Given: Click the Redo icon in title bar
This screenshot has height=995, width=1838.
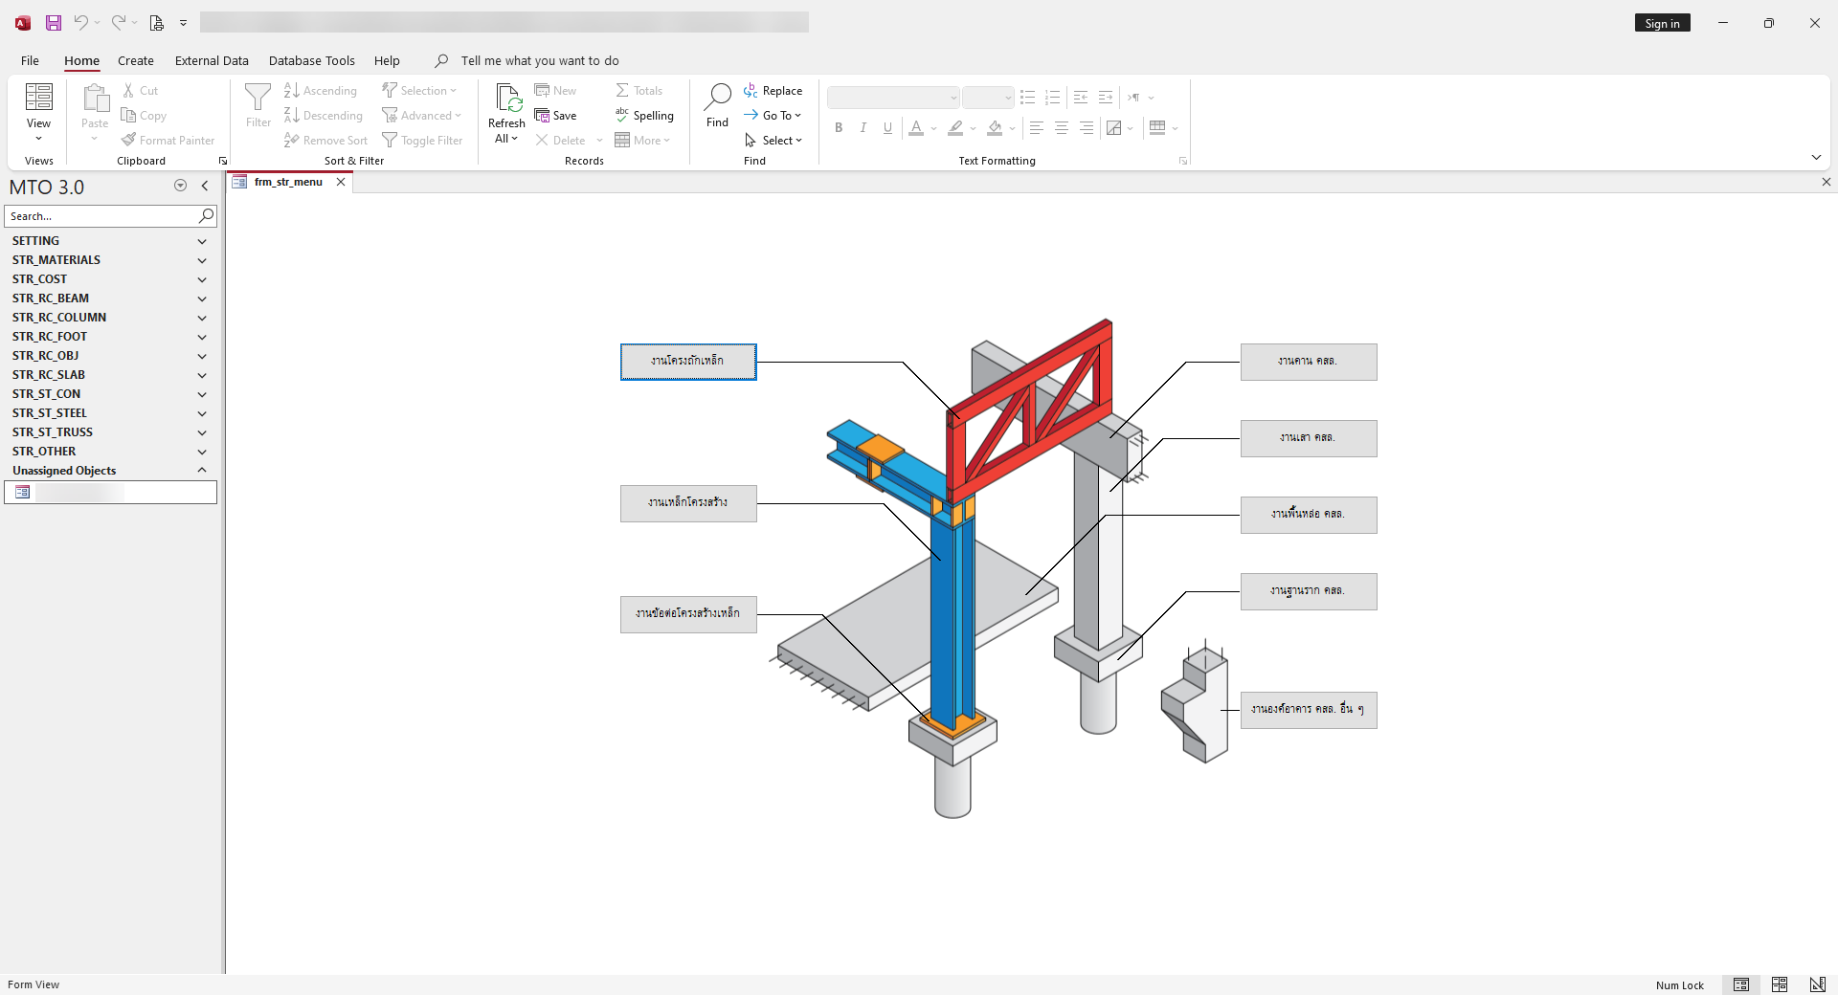Looking at the screenshot, I should [118, 23].
